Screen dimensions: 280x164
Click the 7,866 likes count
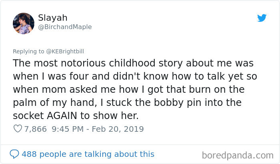point(35,129)
